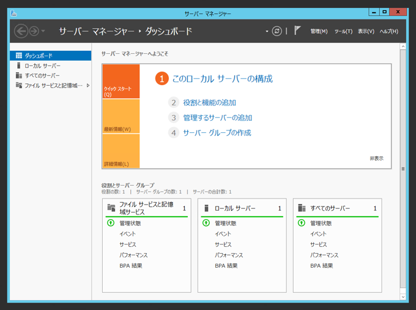Open the ツール(T) menu

click(343, 31)
